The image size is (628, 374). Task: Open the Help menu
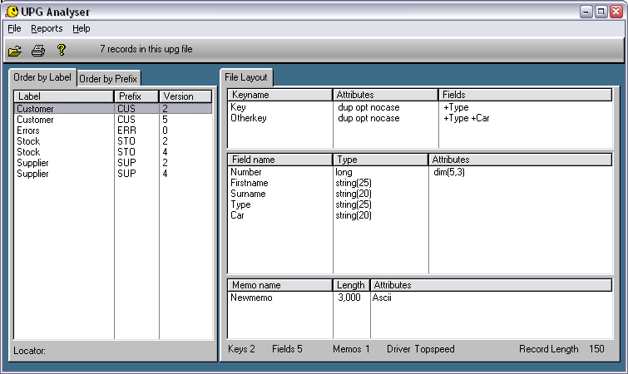point(81,28)
